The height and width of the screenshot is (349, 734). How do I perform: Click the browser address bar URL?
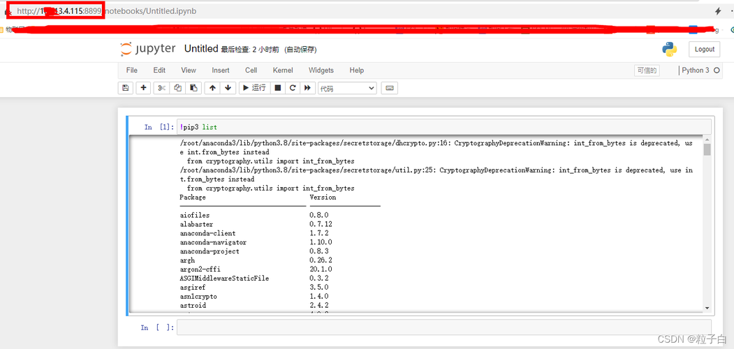106,10
